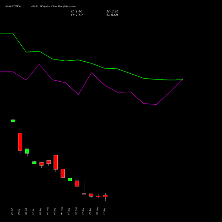The width and height of the screenshot is (222, 222).
Task: Select the green candlestick above 28 Jul
Action: [13, 121]
